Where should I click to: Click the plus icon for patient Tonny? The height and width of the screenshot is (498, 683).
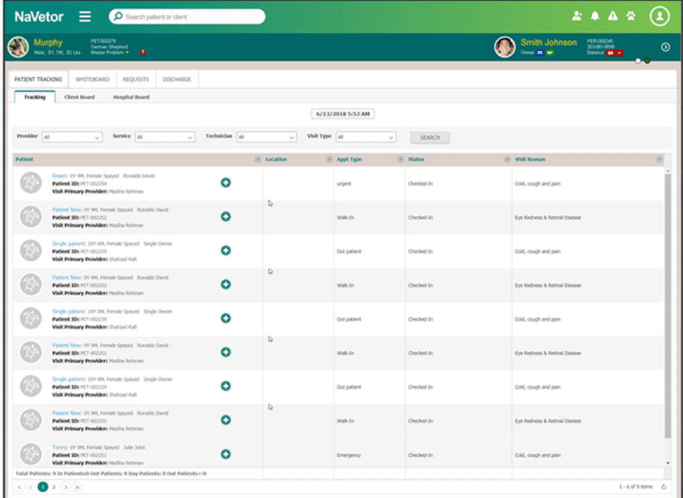pos(225,454)
